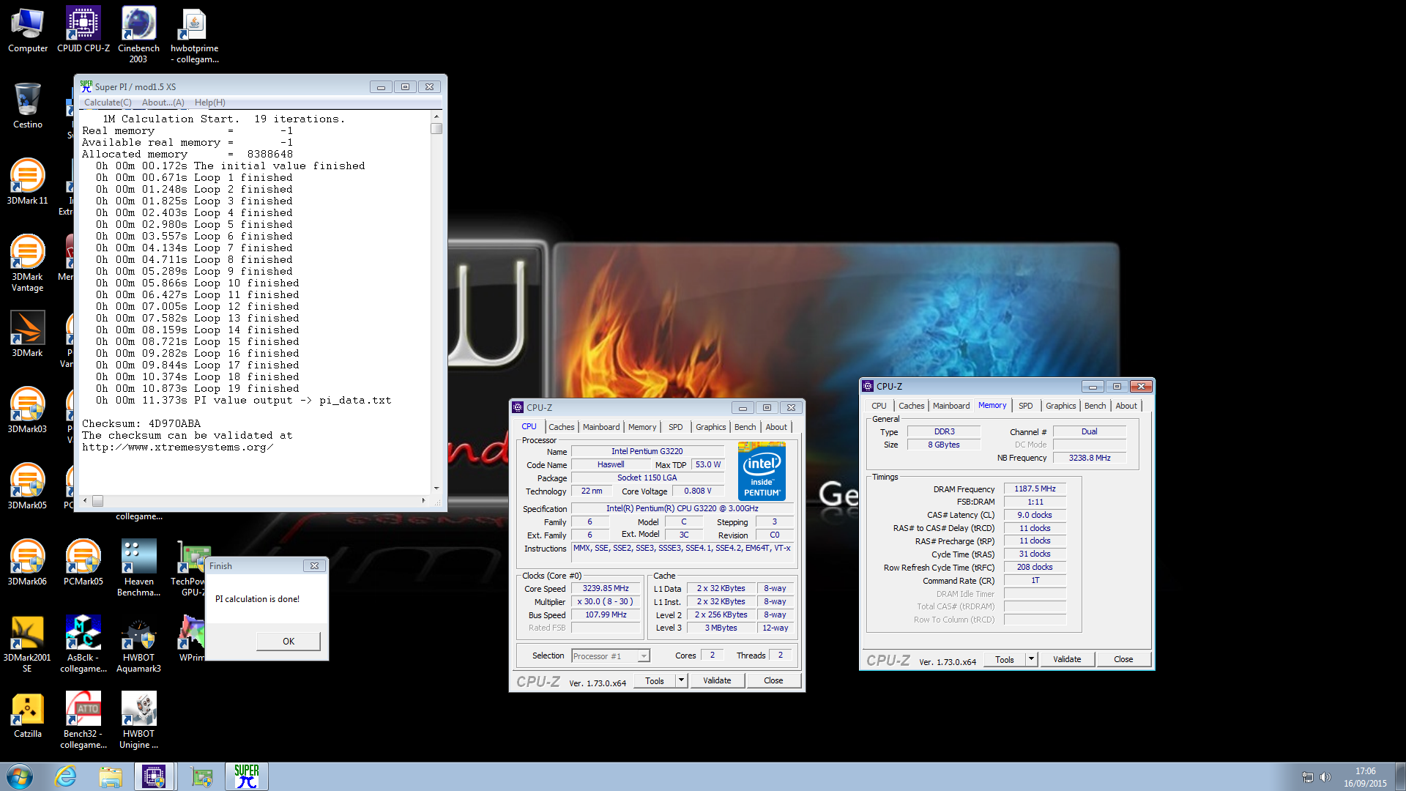Launch HWBOT Aquamark3 shortcut
The image size is (1406, 791).
coord(138,645)
